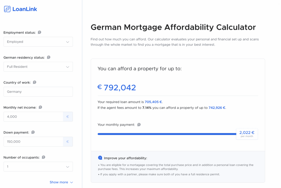Screen dimensions: 281x188
Task: Click the Down payment help icon
Action: [x=33, y=132]
